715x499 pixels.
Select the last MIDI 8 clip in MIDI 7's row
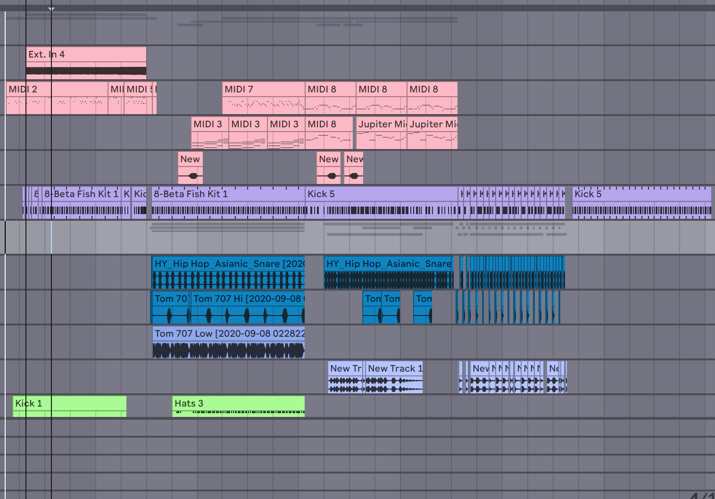pyautogui.click(x=432, y=98)
